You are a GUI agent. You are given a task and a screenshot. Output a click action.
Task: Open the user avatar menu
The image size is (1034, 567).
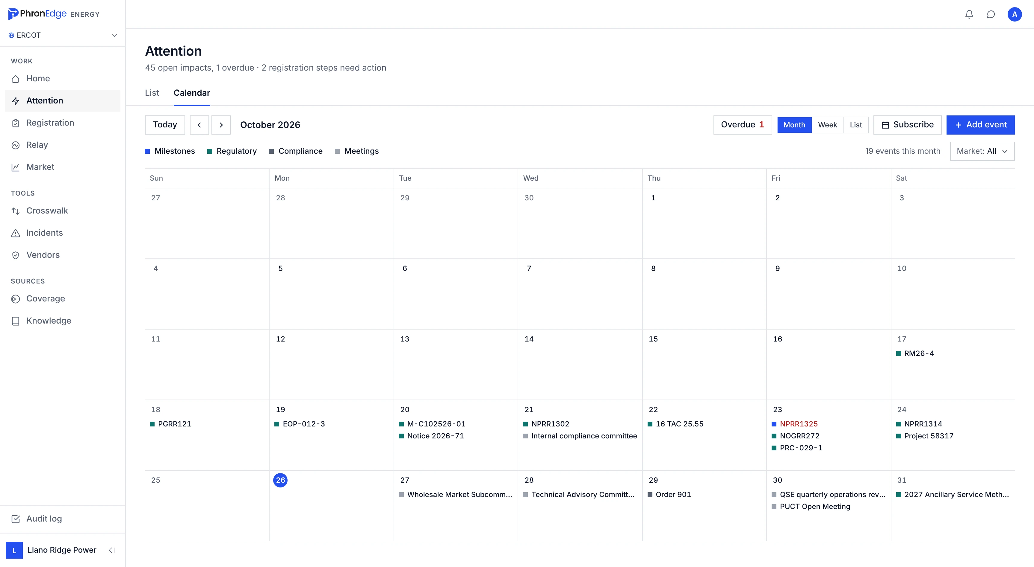click(1014, 14)
